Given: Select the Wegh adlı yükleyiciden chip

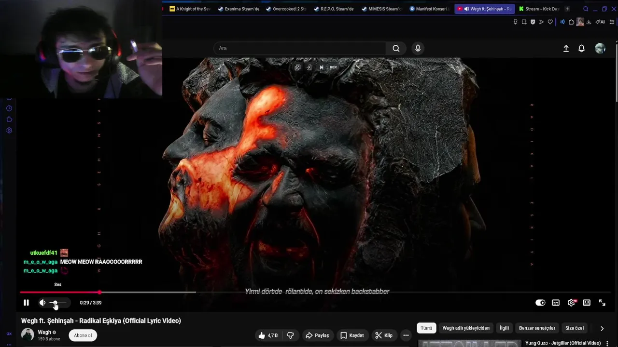Looking at the screenshot, I should point(466,328).
